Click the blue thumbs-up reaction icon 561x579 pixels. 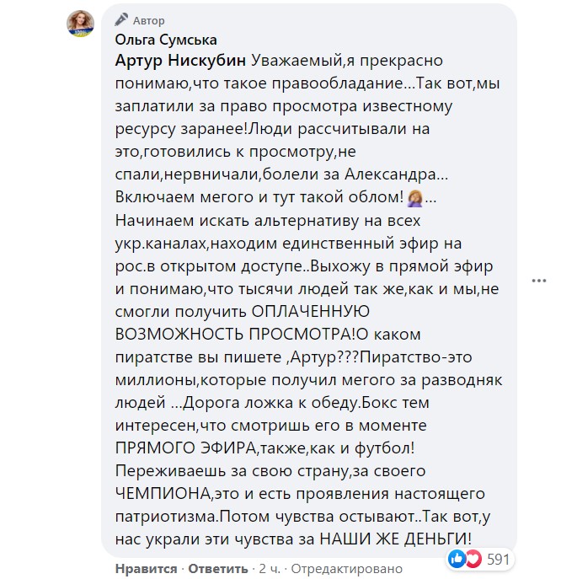coord(457,558)
